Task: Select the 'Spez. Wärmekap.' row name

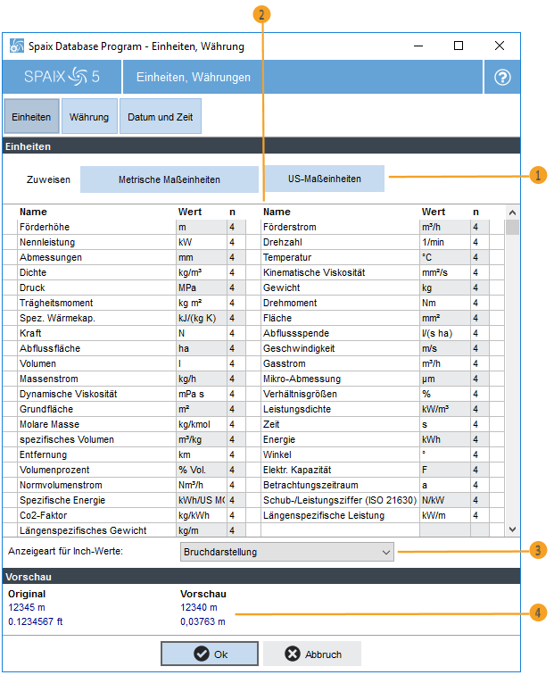Action: (57, 318)
